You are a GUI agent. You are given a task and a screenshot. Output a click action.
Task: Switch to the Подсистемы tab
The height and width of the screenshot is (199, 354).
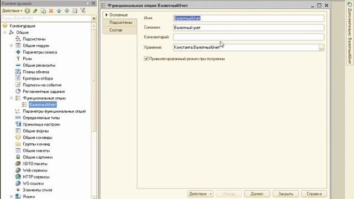pos(119,23)
